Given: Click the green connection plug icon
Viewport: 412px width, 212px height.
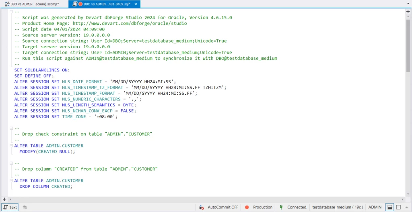Looking at the screenshot, I should point(281,207).
